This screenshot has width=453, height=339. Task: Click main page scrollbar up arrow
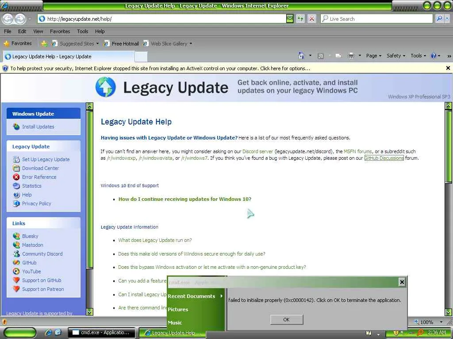pos(449,106)
